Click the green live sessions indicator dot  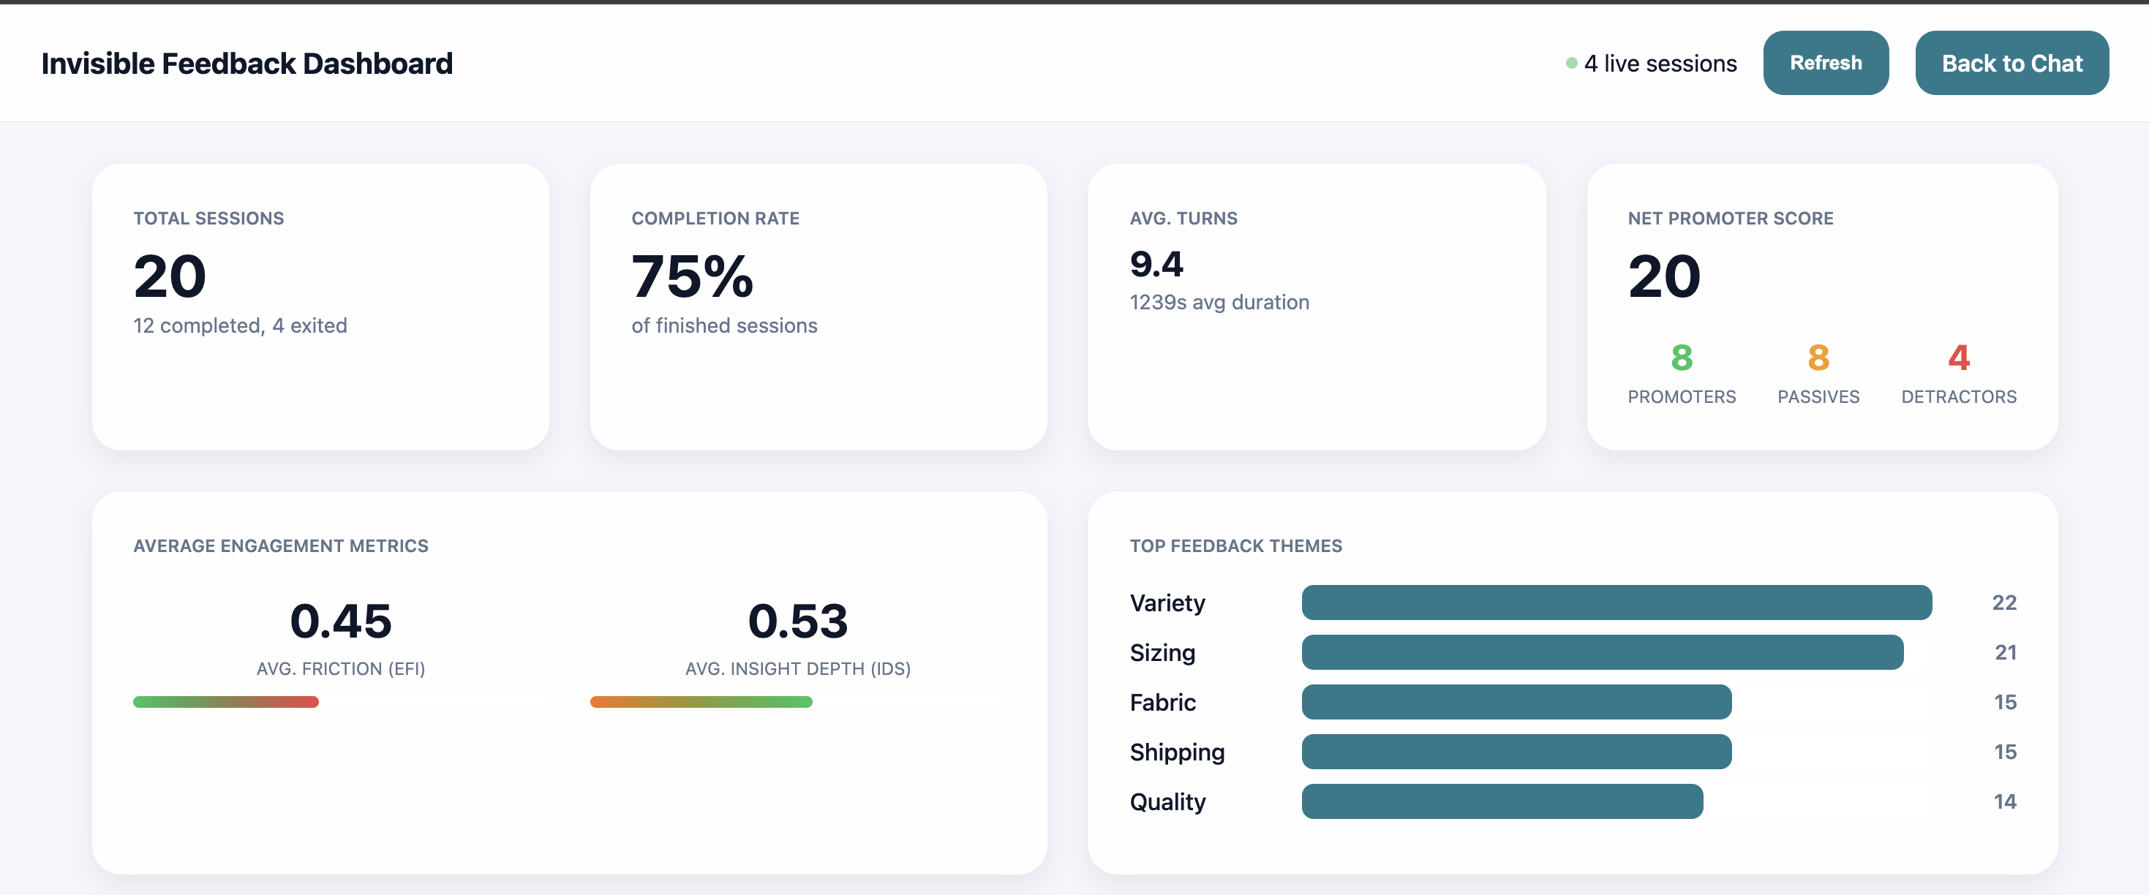(x=1571, y=64)
